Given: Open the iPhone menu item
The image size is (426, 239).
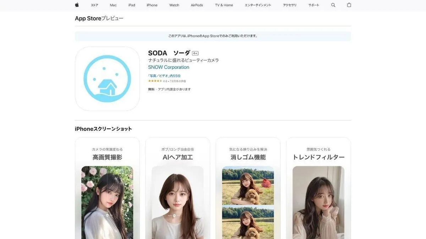Looking at the screenshot, I should click(x=152, y=5).
